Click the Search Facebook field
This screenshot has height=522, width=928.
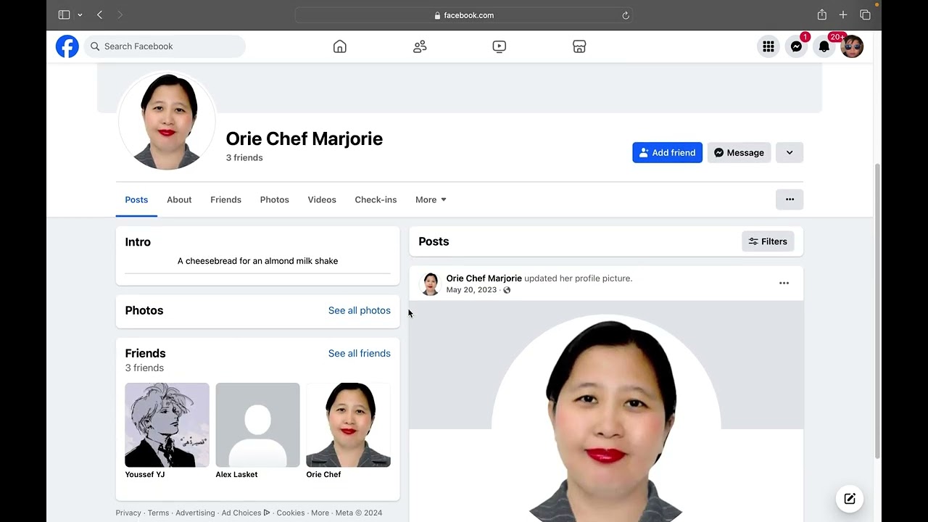(165, 46)
